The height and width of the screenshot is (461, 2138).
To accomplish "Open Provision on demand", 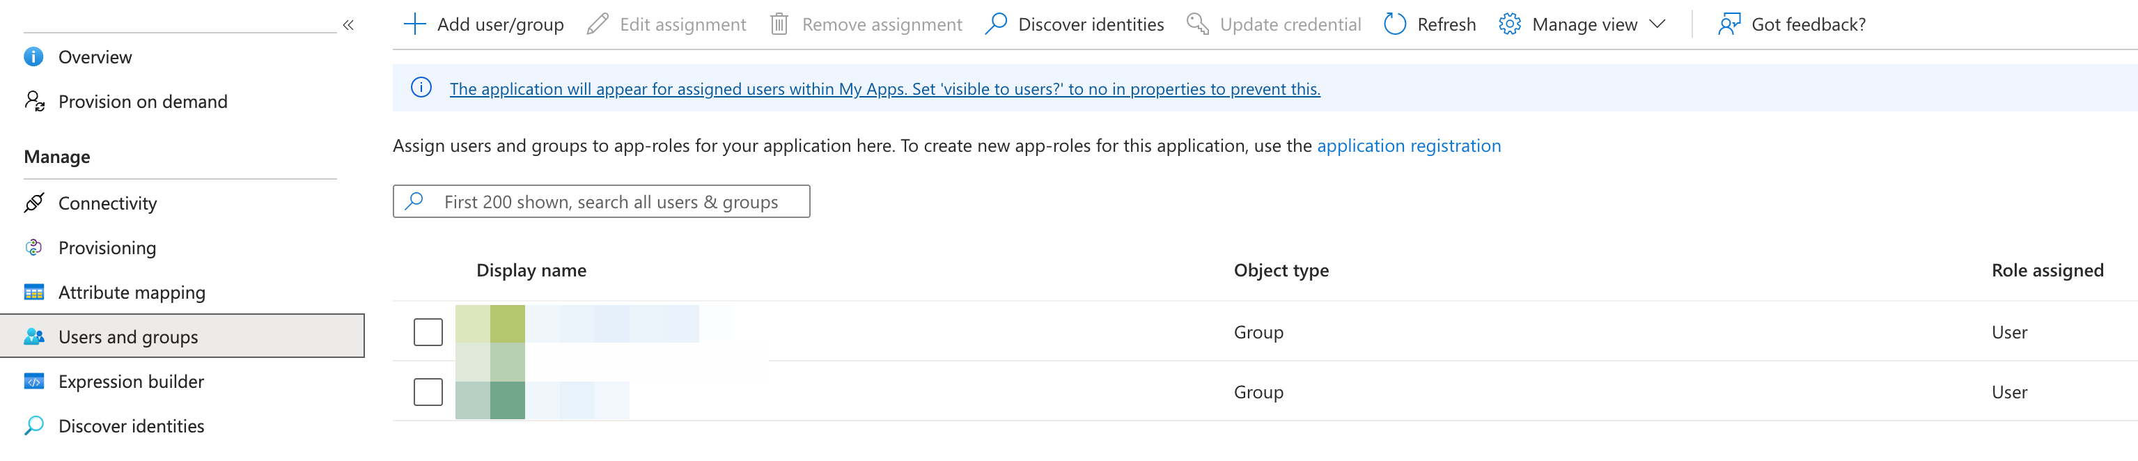I will click(x=143, y=102).
